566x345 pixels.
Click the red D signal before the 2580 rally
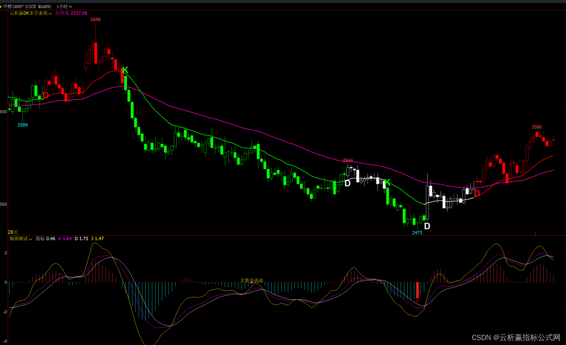[x=477, y=194]
